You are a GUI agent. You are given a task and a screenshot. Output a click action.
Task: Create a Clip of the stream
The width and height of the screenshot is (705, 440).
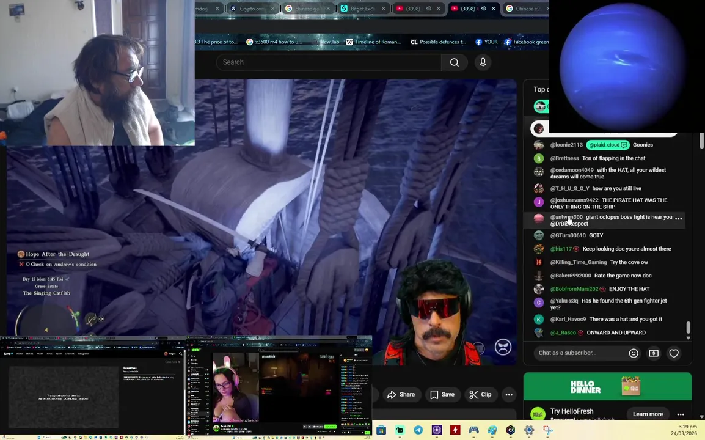click(480, 395)
